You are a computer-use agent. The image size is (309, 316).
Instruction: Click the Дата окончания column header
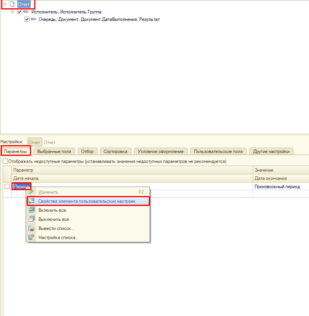tap(281, 178)
